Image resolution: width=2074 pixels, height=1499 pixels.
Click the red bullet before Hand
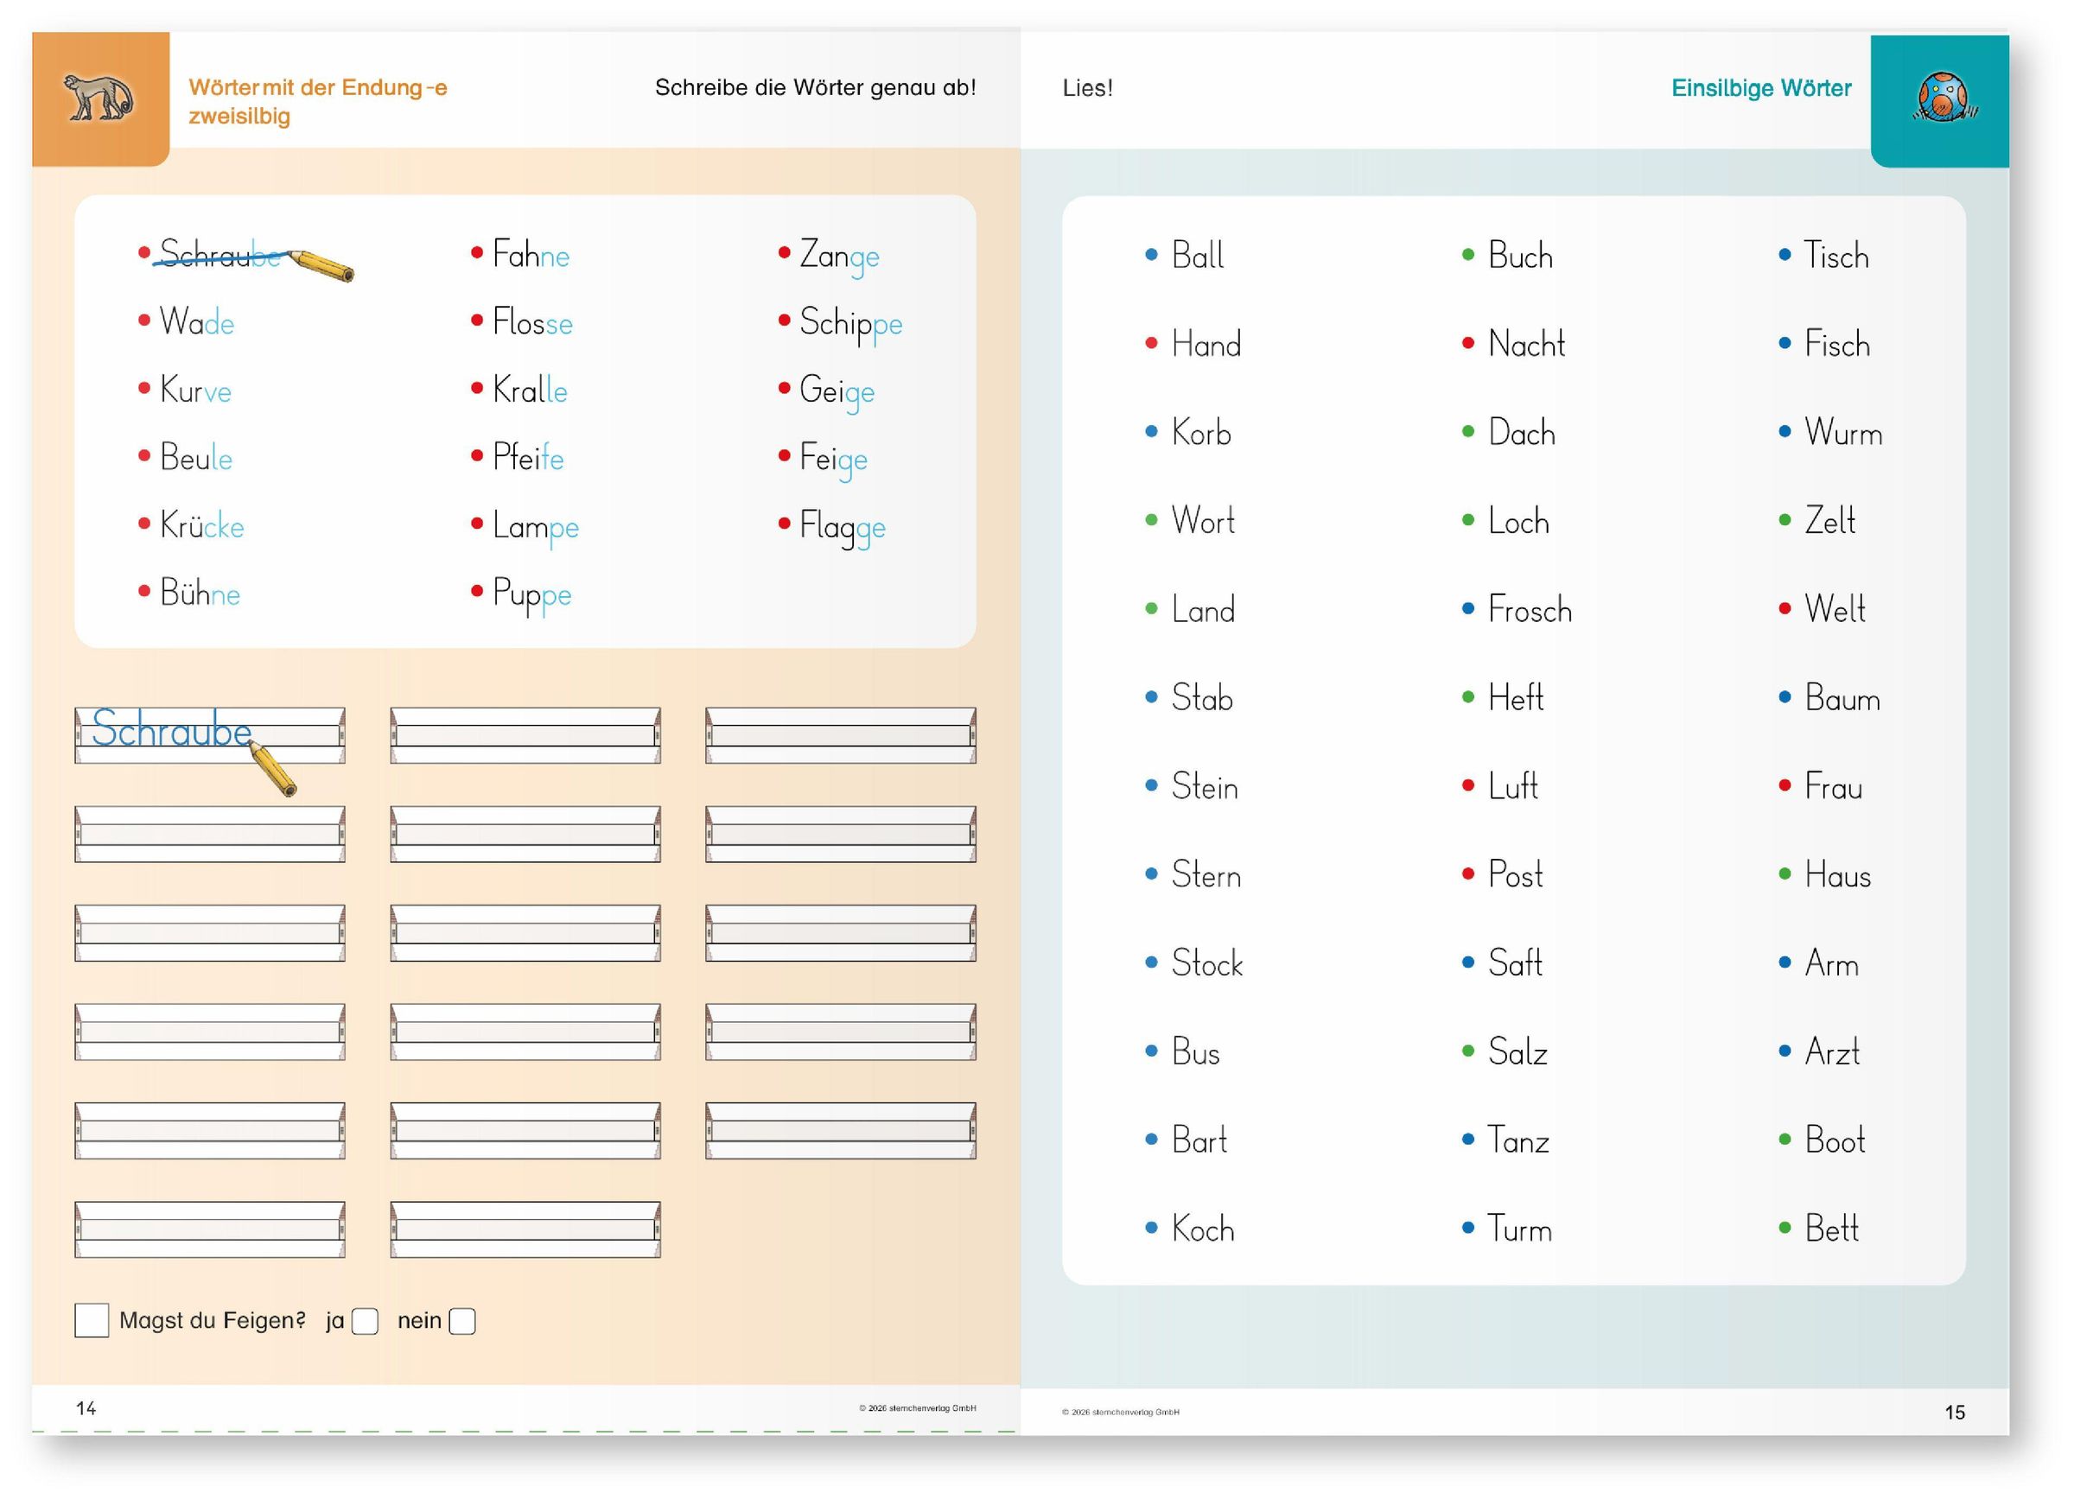1151,343
